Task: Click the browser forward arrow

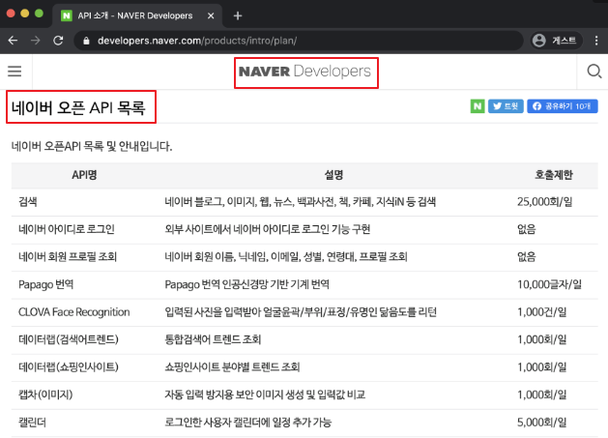Action: [x=36, y=41]
